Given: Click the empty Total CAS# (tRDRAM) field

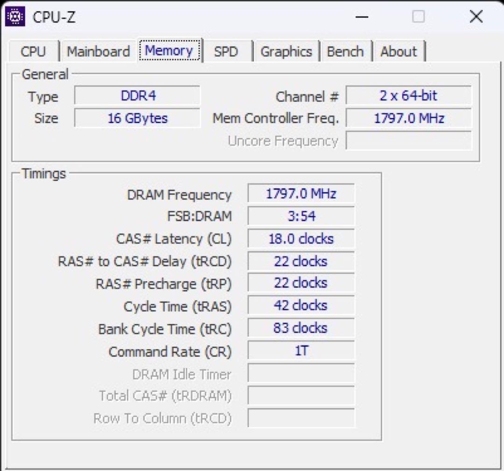Looking at the screenshot, I should [x=301, y=395].
